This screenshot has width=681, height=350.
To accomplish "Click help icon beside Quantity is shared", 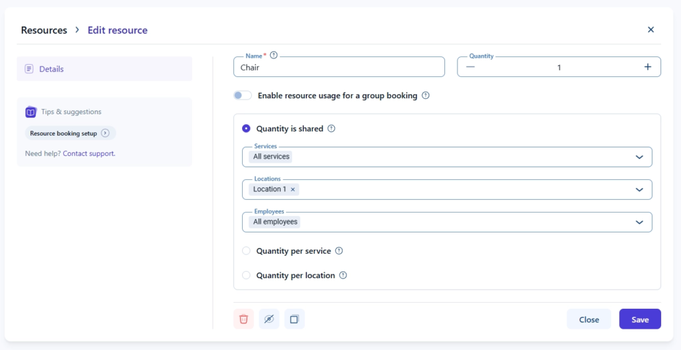I will (331, 129).
